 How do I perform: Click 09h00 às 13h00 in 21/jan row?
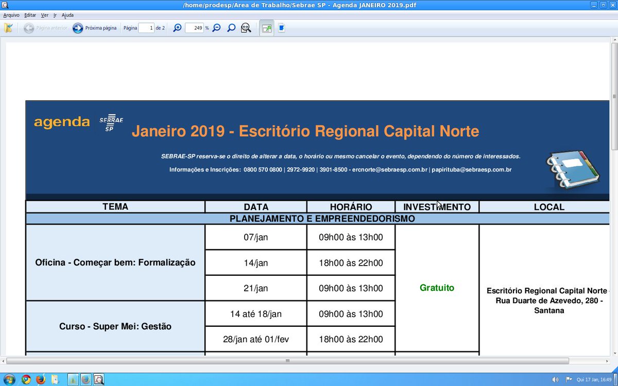coord(351,288)
